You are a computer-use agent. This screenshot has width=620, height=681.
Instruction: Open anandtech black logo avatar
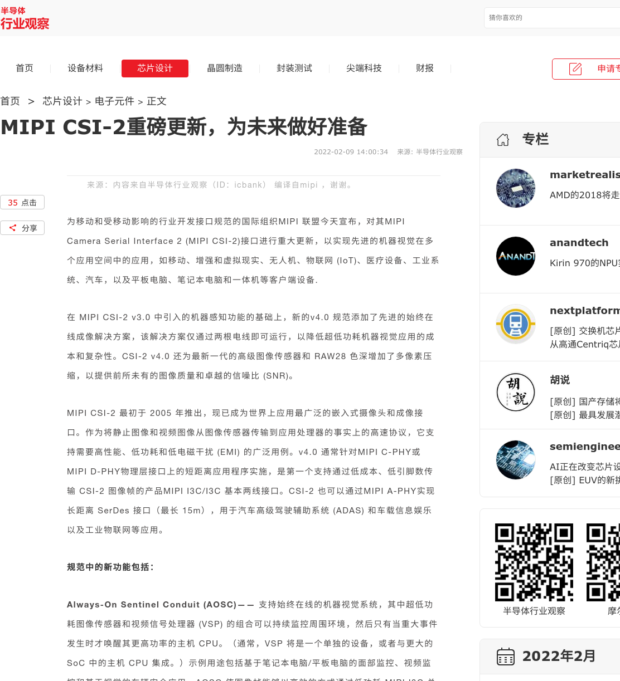(516, 256)
